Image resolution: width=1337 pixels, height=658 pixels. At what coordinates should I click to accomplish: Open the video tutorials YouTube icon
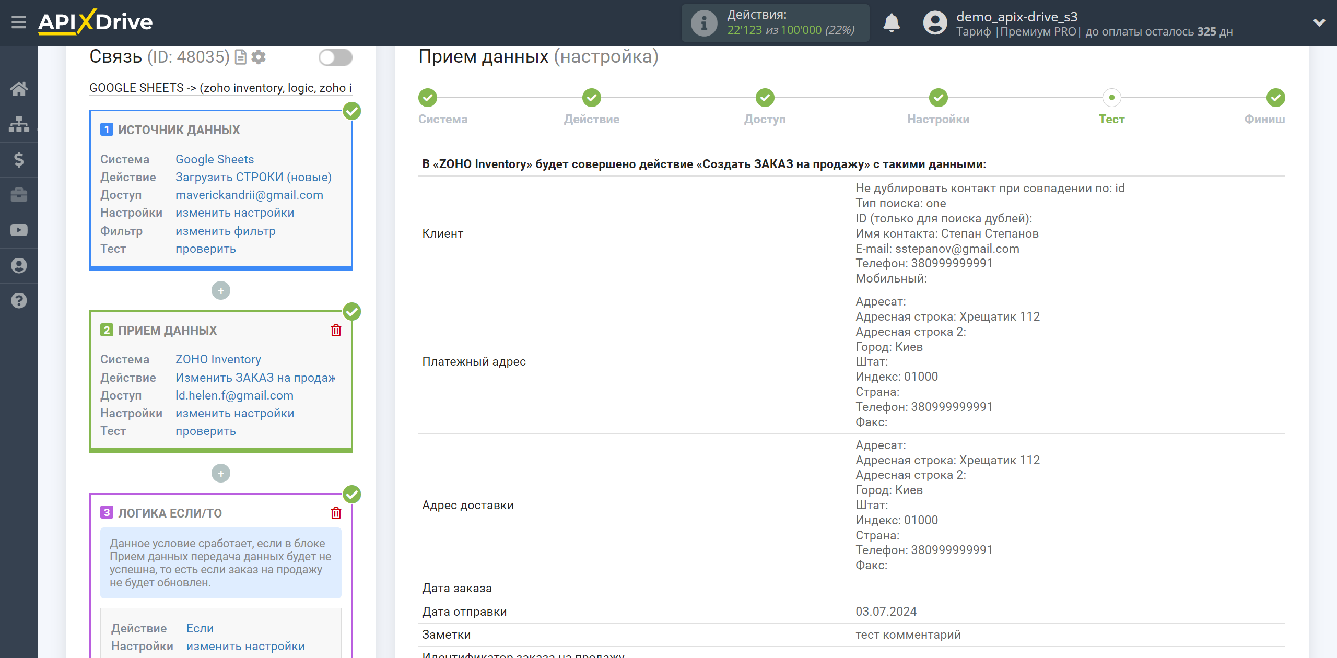click(19, 230)
